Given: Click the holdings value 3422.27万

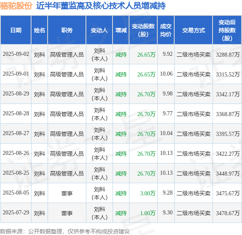Looking at the screenshot, I should pyautogui.click(x=227, y=154).
